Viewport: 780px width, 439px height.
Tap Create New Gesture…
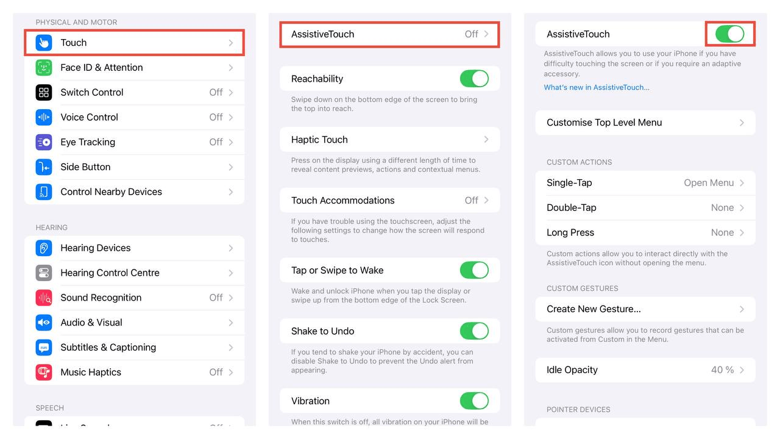coord(645,309)
